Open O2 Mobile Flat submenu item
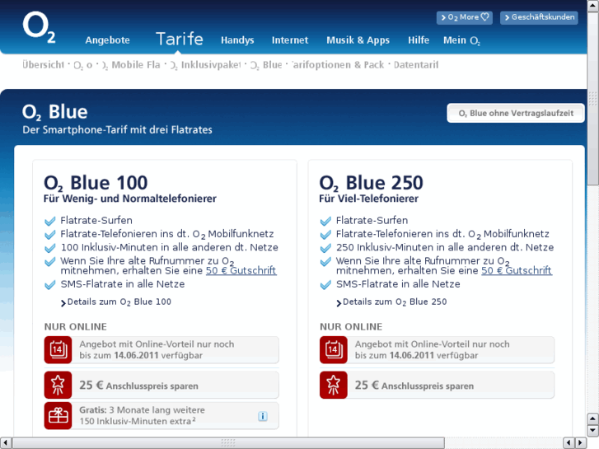 (131, 65)
